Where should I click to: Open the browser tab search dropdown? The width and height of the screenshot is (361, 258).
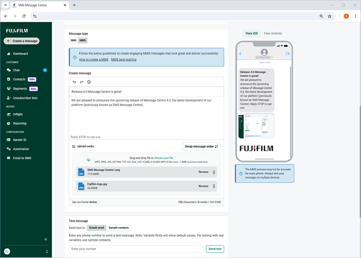[5, 5]
